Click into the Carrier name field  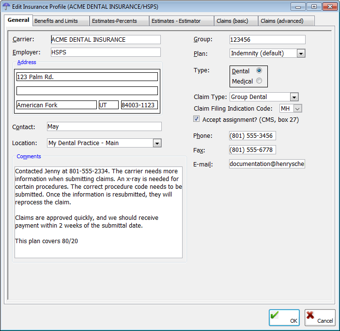105,40
